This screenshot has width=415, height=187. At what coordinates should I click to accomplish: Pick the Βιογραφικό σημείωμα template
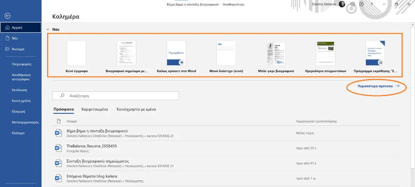[127, 56]
